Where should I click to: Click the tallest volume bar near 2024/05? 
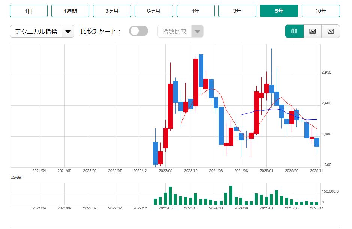(x=231, y=195)
